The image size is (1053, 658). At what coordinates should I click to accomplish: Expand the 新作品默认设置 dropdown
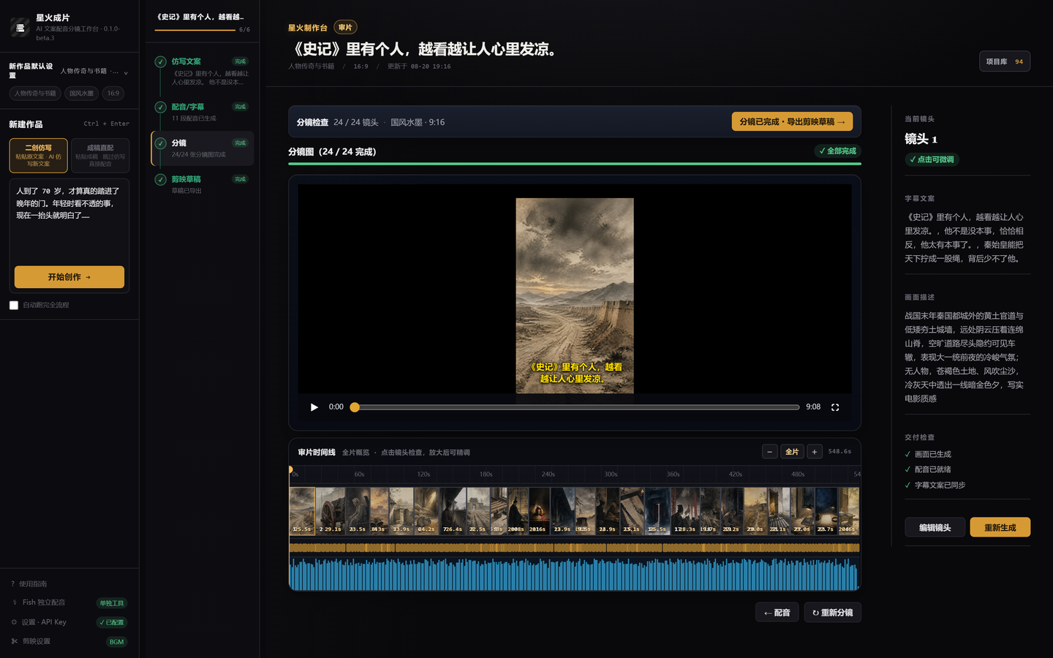[69, 71]
